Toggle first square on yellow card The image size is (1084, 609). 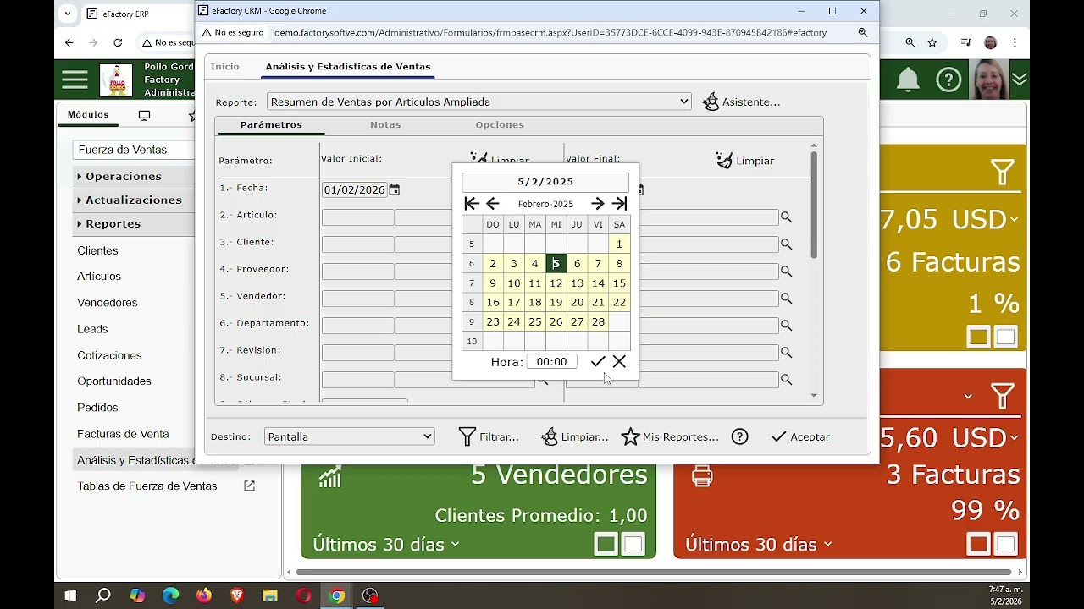coord(979,337)
